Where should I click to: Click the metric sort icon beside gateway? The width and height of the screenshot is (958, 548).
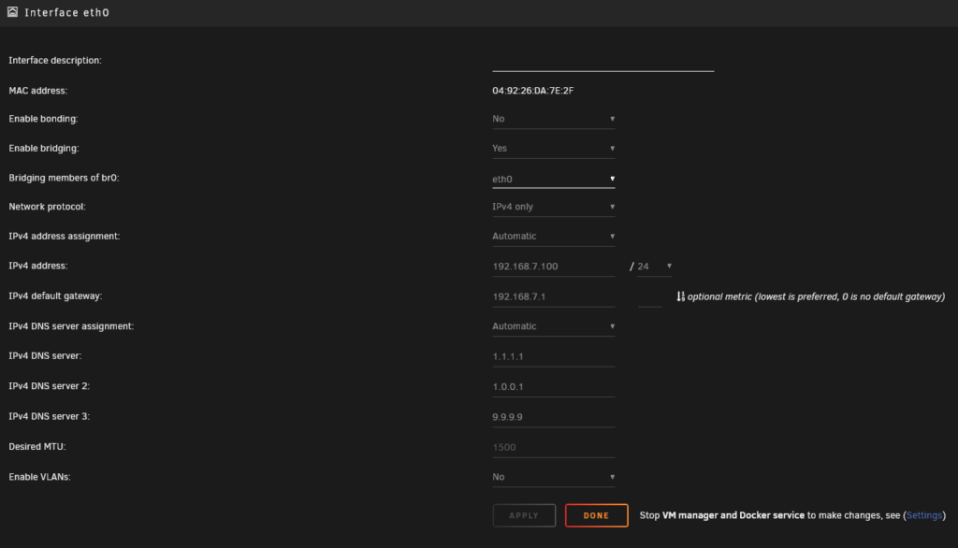tap(681, 296)
